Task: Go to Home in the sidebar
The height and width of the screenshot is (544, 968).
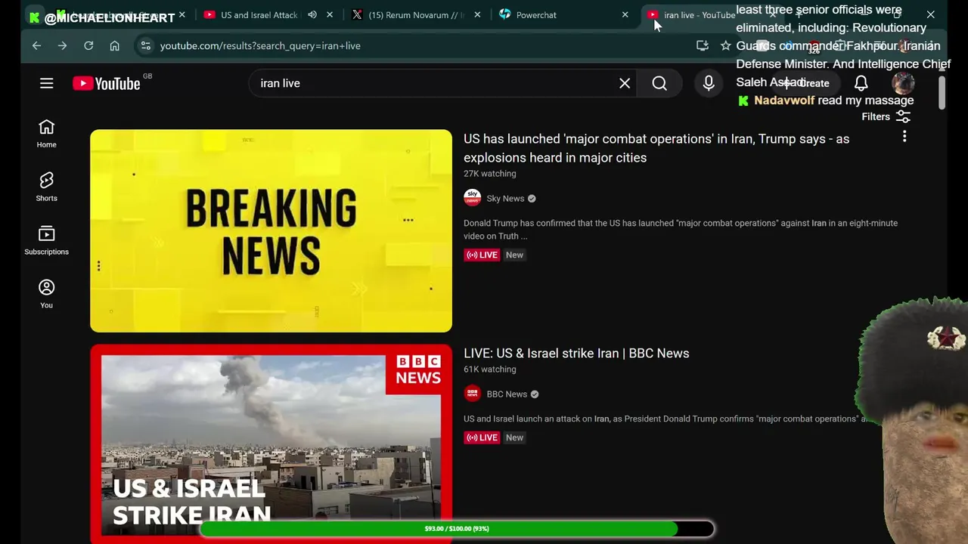Action: pyautogui.click(x=47, y=134)
